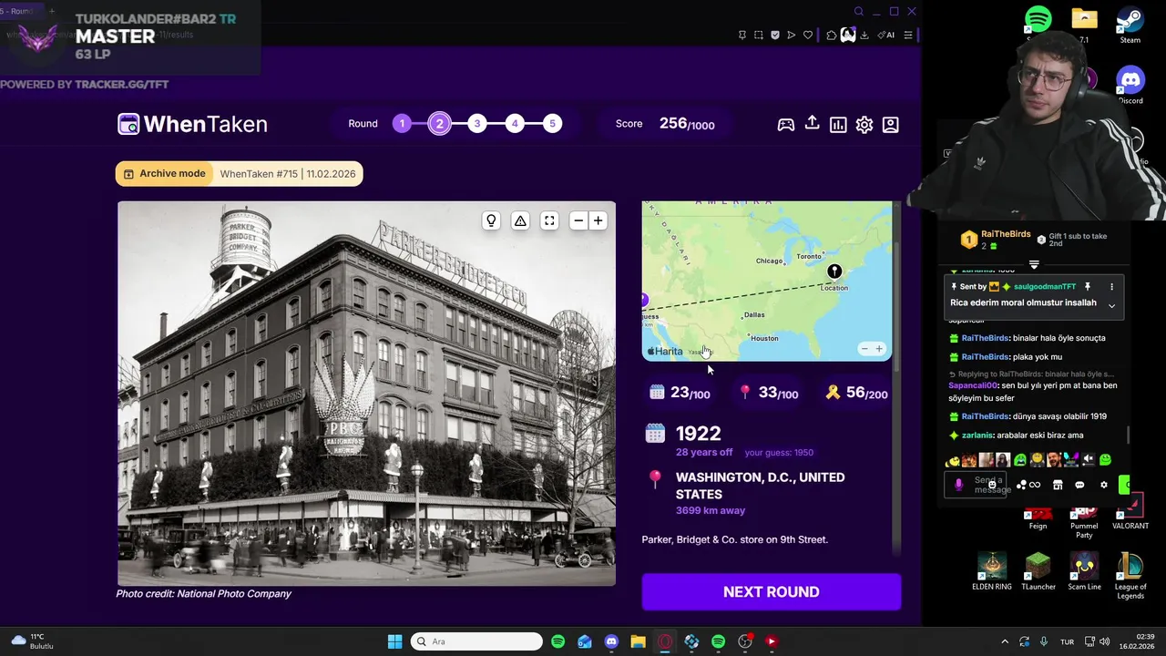Go to Round 5 step
Image resolution: width=1166 pixels, height=656 pixels.
pyautogui.click(x=552, y=124)
